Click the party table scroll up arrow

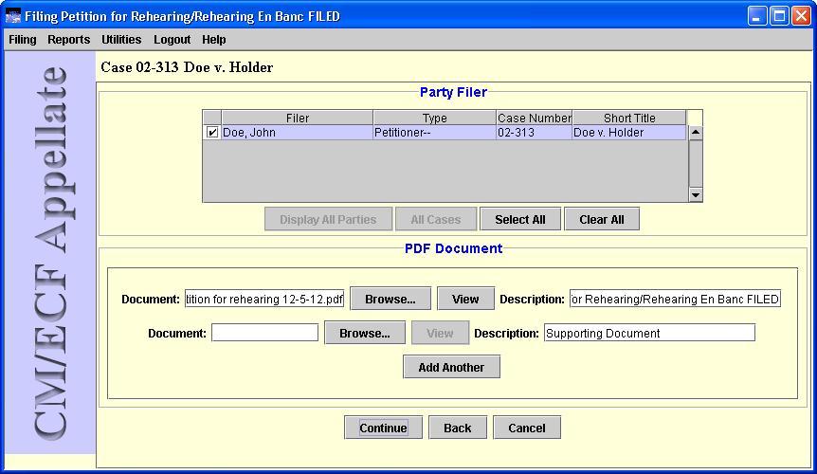click(x=696, y=133)
